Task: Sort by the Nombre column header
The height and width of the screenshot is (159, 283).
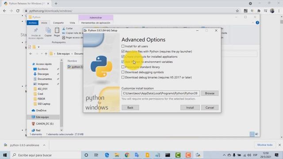Action: [72, 61]
